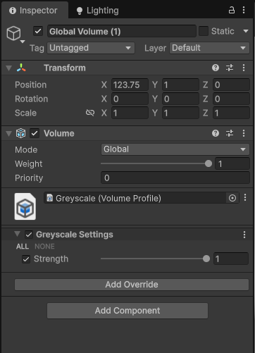The width and height of the screenshot is (255, 353).
Task: Collapse the Greyscale Settings foldout
Action: 17,234
